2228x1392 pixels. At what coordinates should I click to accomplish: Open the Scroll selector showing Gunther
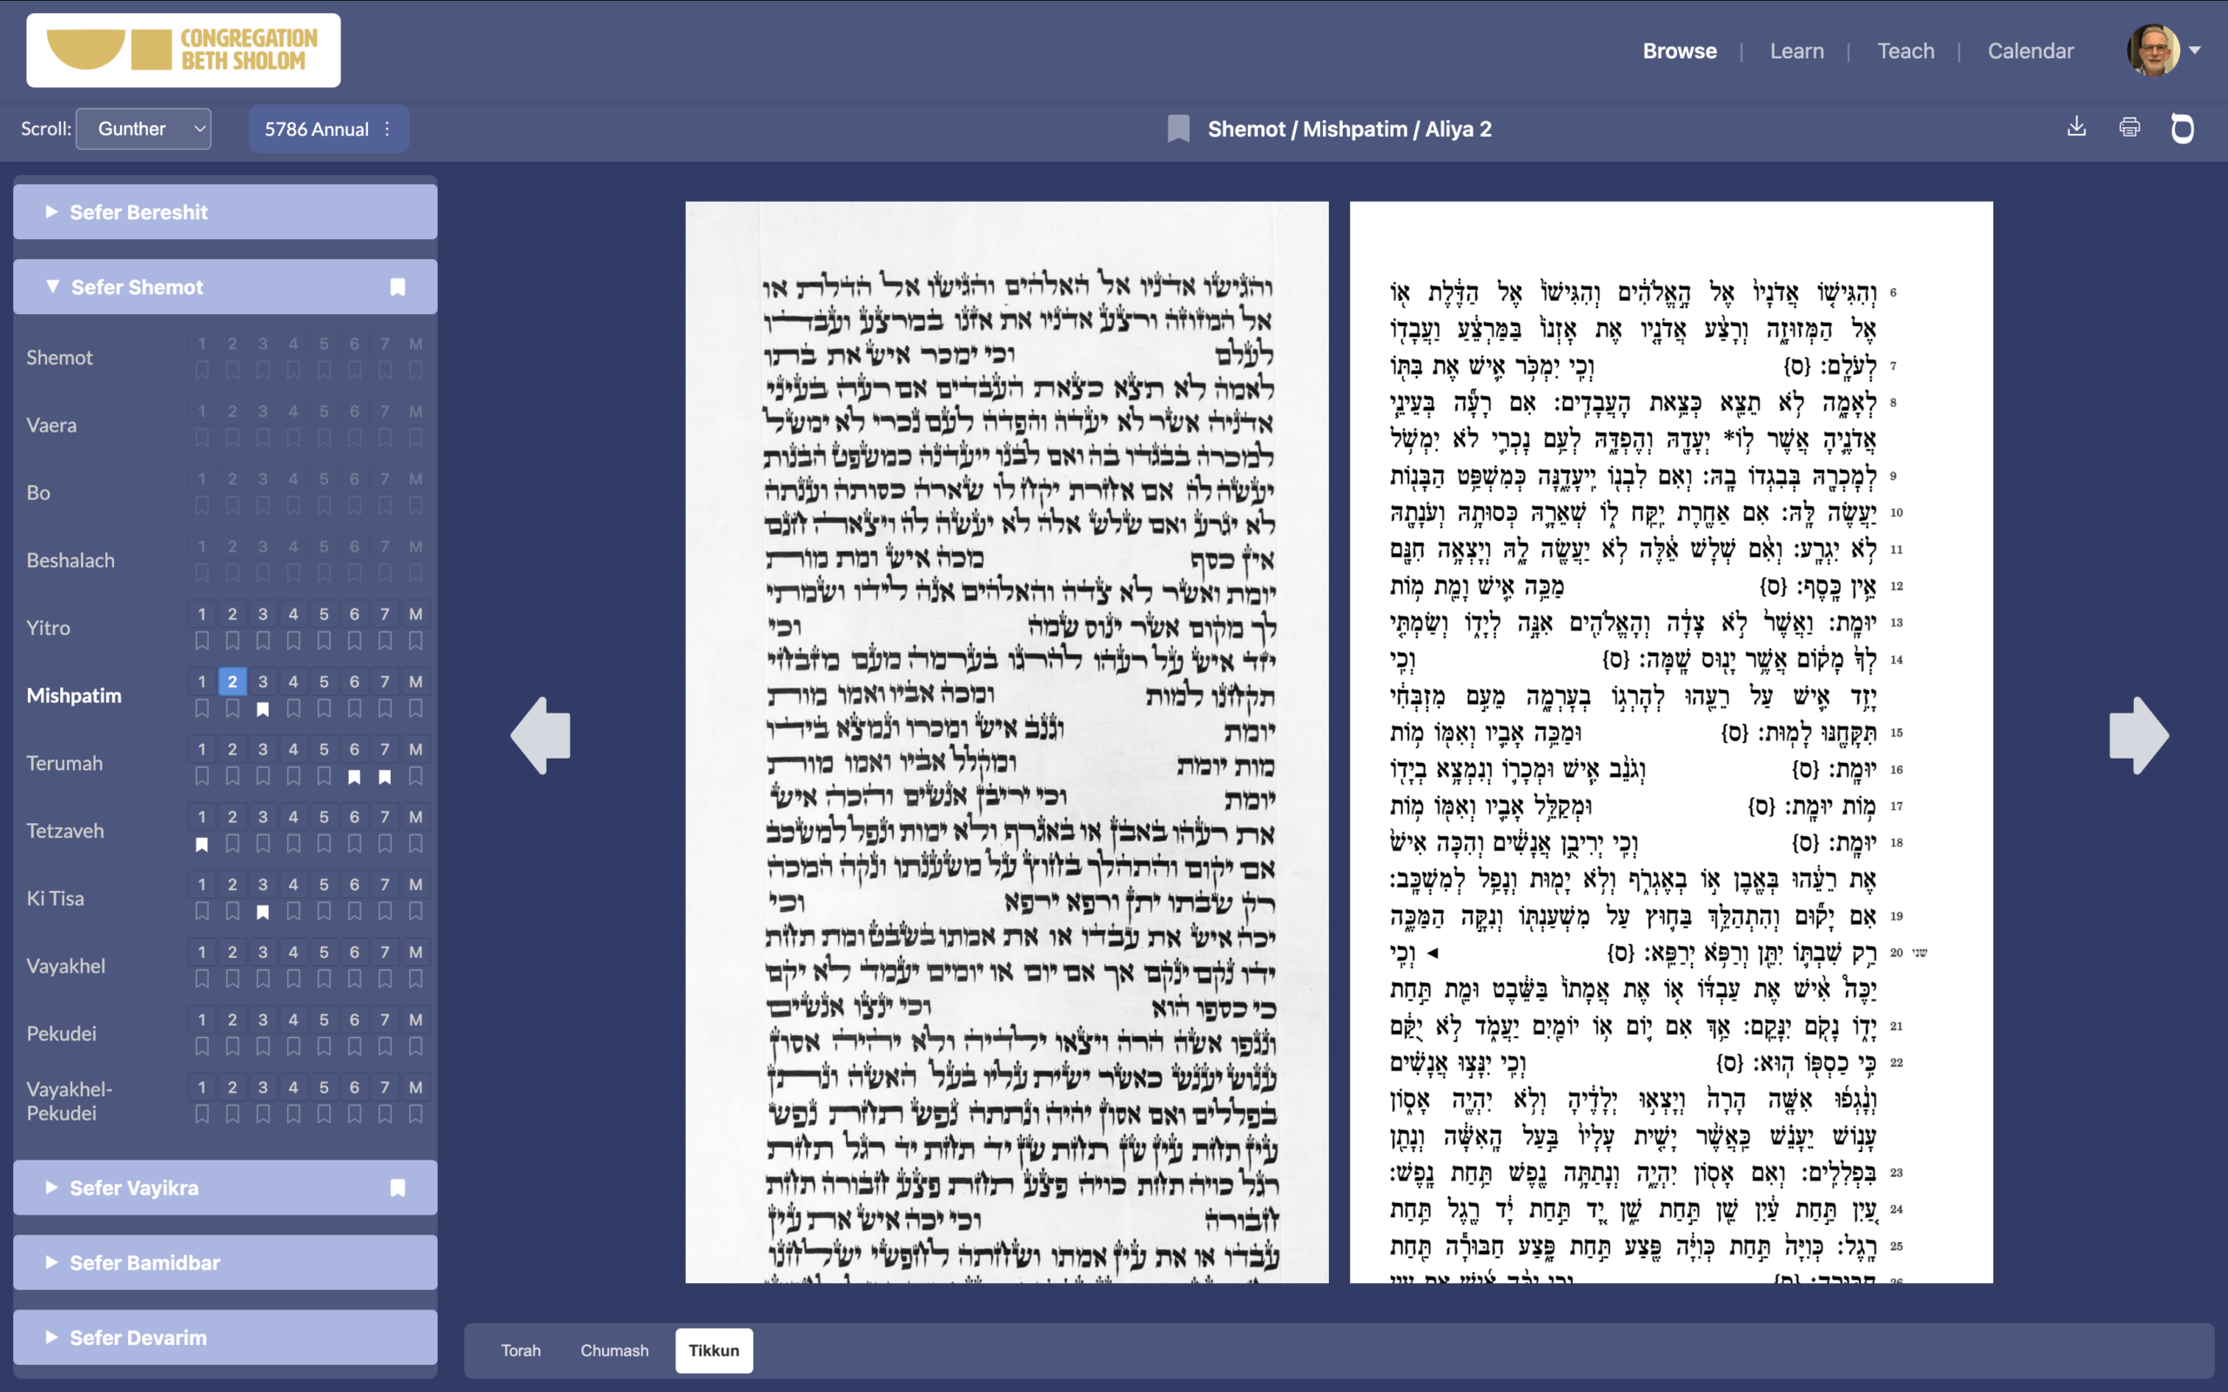click(x=143, y=128)
